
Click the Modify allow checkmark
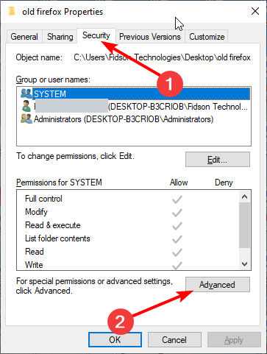(177, 213)
